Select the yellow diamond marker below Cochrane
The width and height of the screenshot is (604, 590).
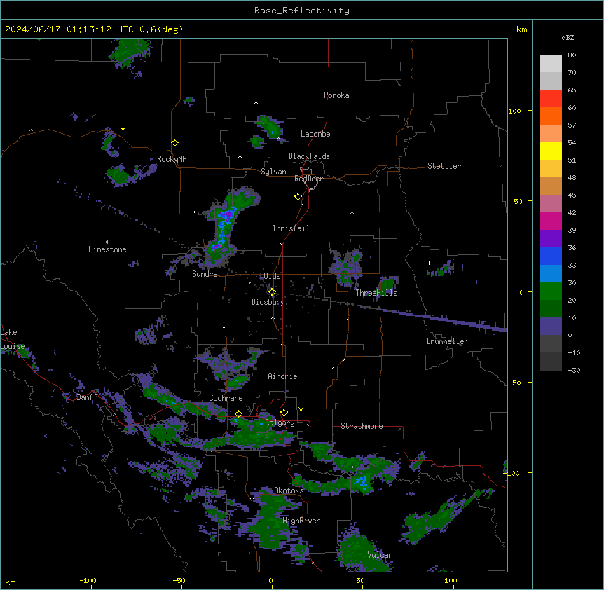coord(238,414)
